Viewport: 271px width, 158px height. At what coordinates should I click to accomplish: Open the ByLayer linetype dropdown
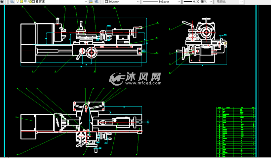click(x=179, y=2)
